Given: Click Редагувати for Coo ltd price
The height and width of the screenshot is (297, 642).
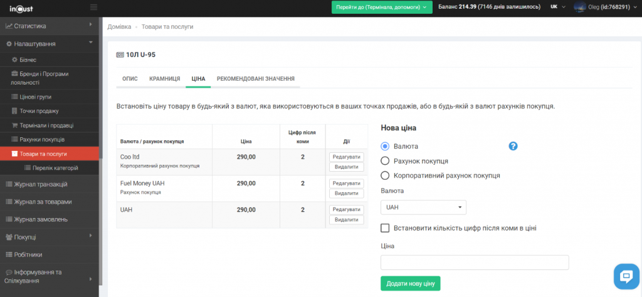Looking at the screenshot, I should coord(346,157).
